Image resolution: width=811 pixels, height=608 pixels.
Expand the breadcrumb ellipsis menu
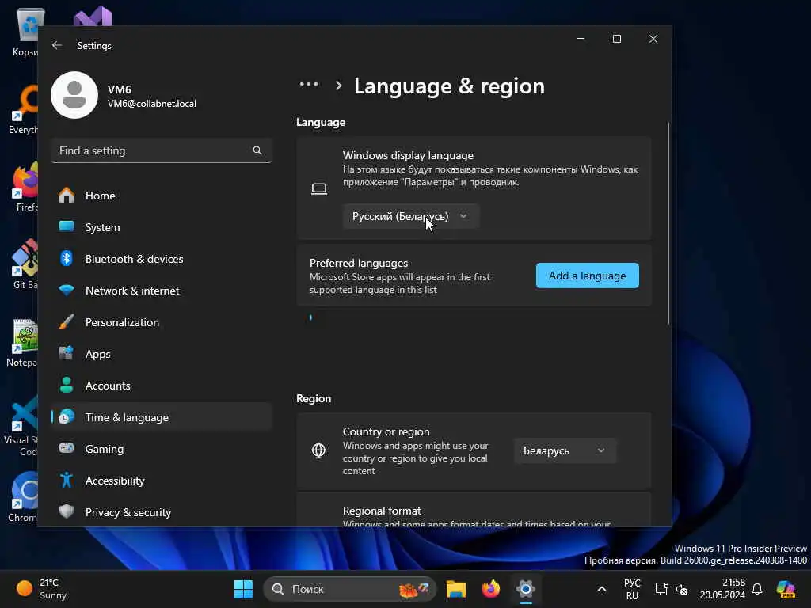coord(309,84)
